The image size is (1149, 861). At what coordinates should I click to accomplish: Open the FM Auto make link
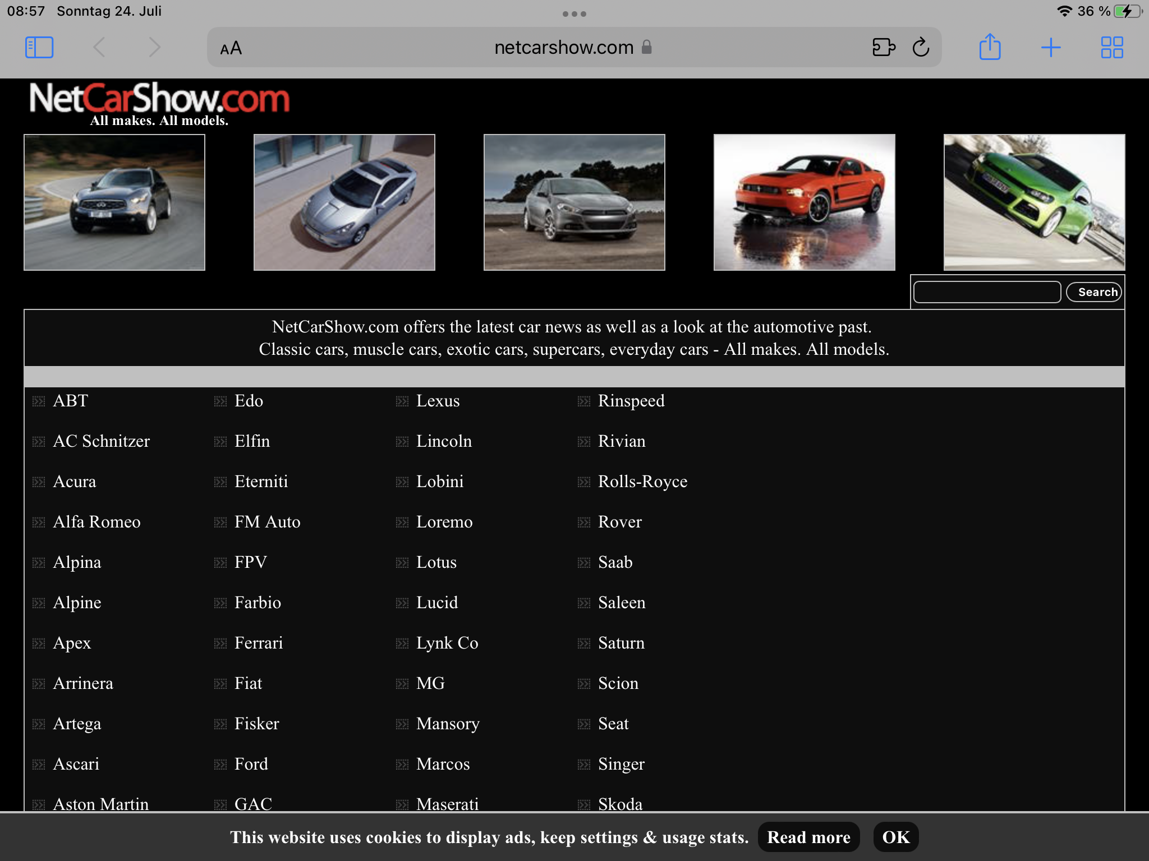pyautogui.click(x=268, y=522)
